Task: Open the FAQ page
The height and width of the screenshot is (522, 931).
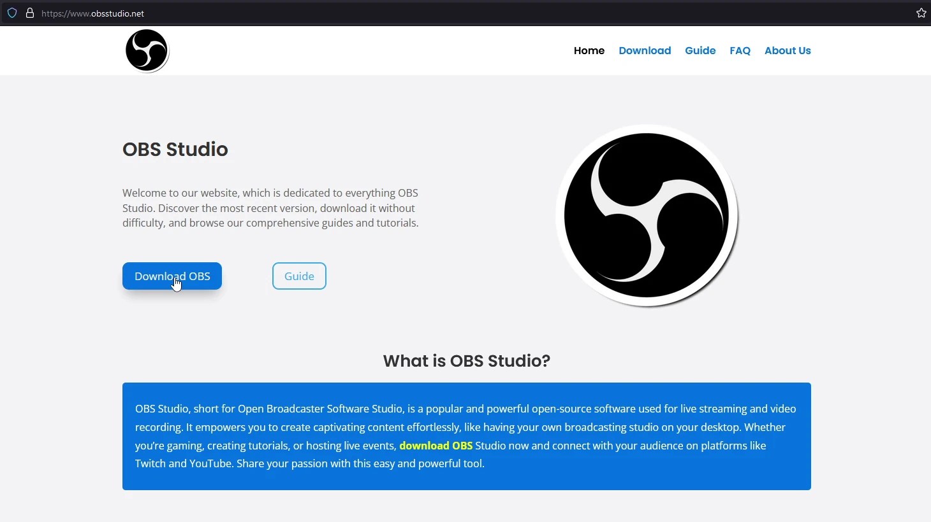Action: coord(740,50)
